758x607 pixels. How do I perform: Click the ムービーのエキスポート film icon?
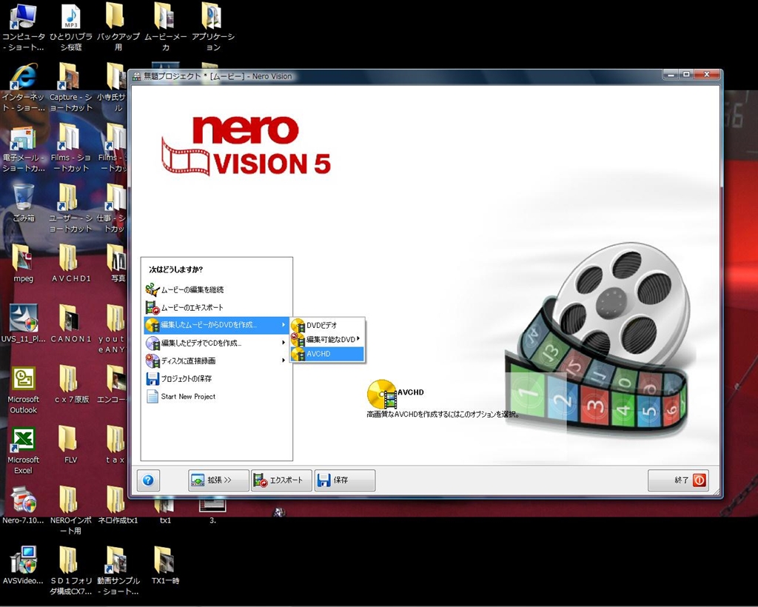tap(152, 307)
